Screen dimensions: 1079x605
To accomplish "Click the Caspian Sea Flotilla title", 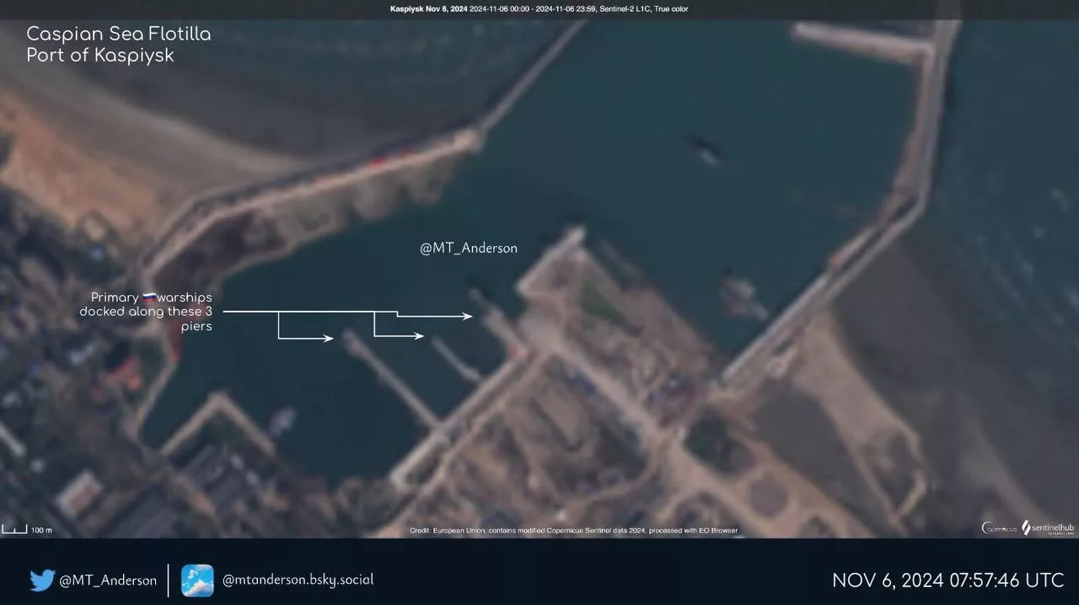I will [119, 35].
